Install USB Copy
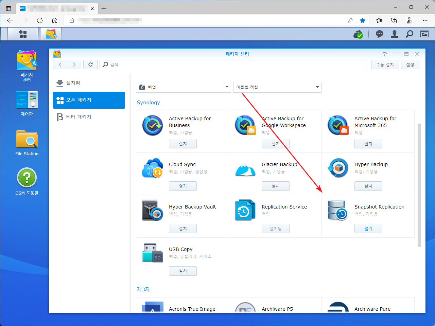This screenshot has height=326, width=435. coord(183,271)
